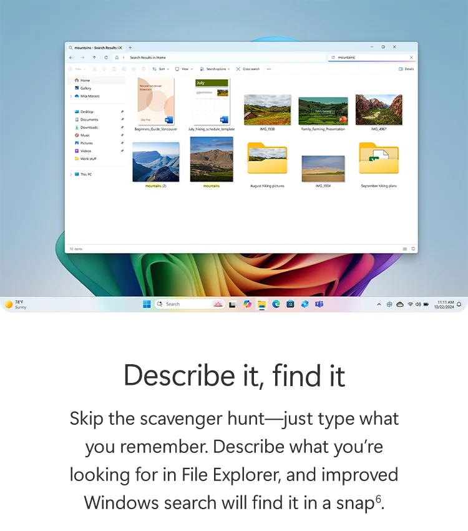
Task: Switch to large thumbnails view icon
Action: (x=413, y=249)
